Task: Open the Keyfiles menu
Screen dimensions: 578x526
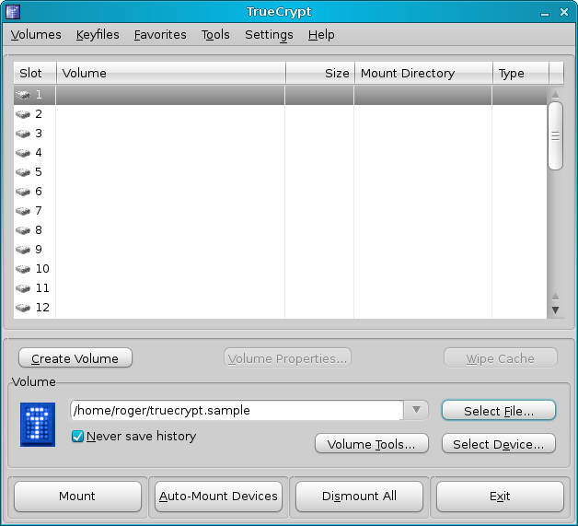Action: tap(98, 35)
